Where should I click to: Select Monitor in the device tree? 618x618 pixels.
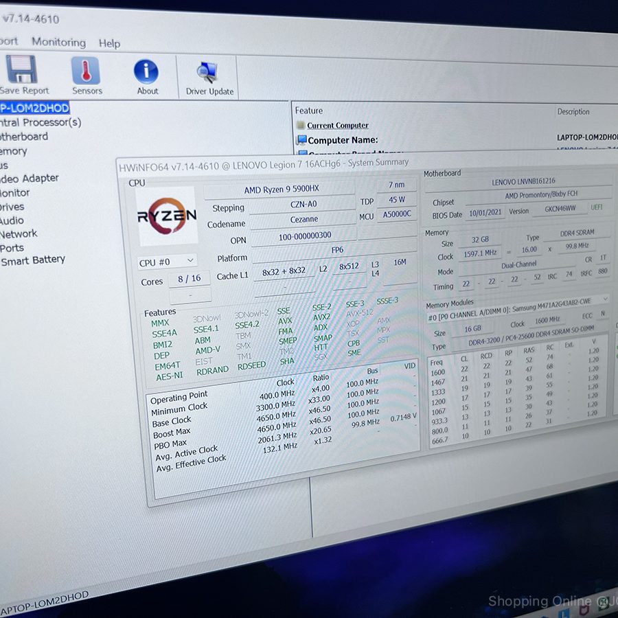pos(15,193)
